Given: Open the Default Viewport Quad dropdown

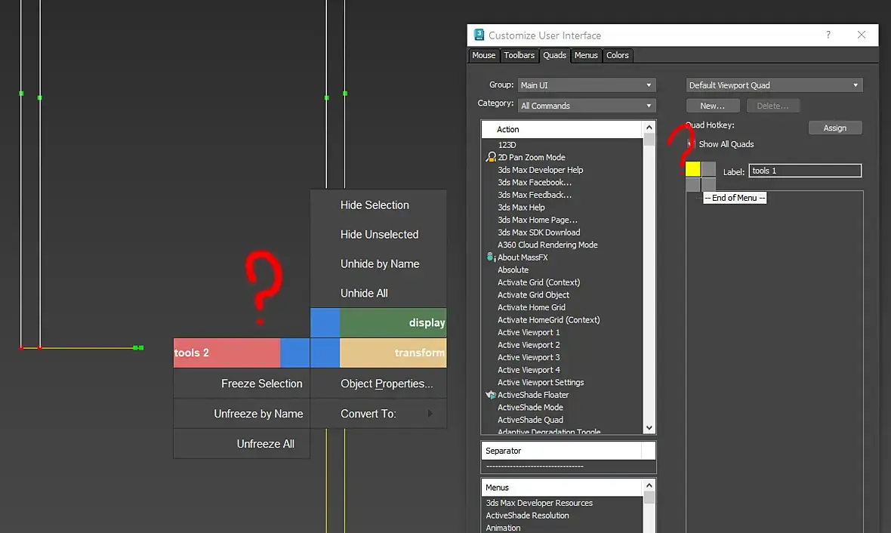Looking at the screenshot, I should click(x=774, y=85).
